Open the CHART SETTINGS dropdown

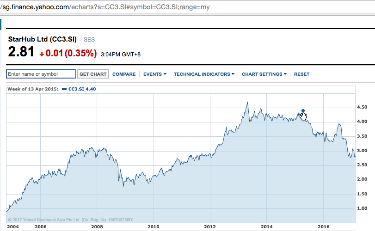click(264, 74)
